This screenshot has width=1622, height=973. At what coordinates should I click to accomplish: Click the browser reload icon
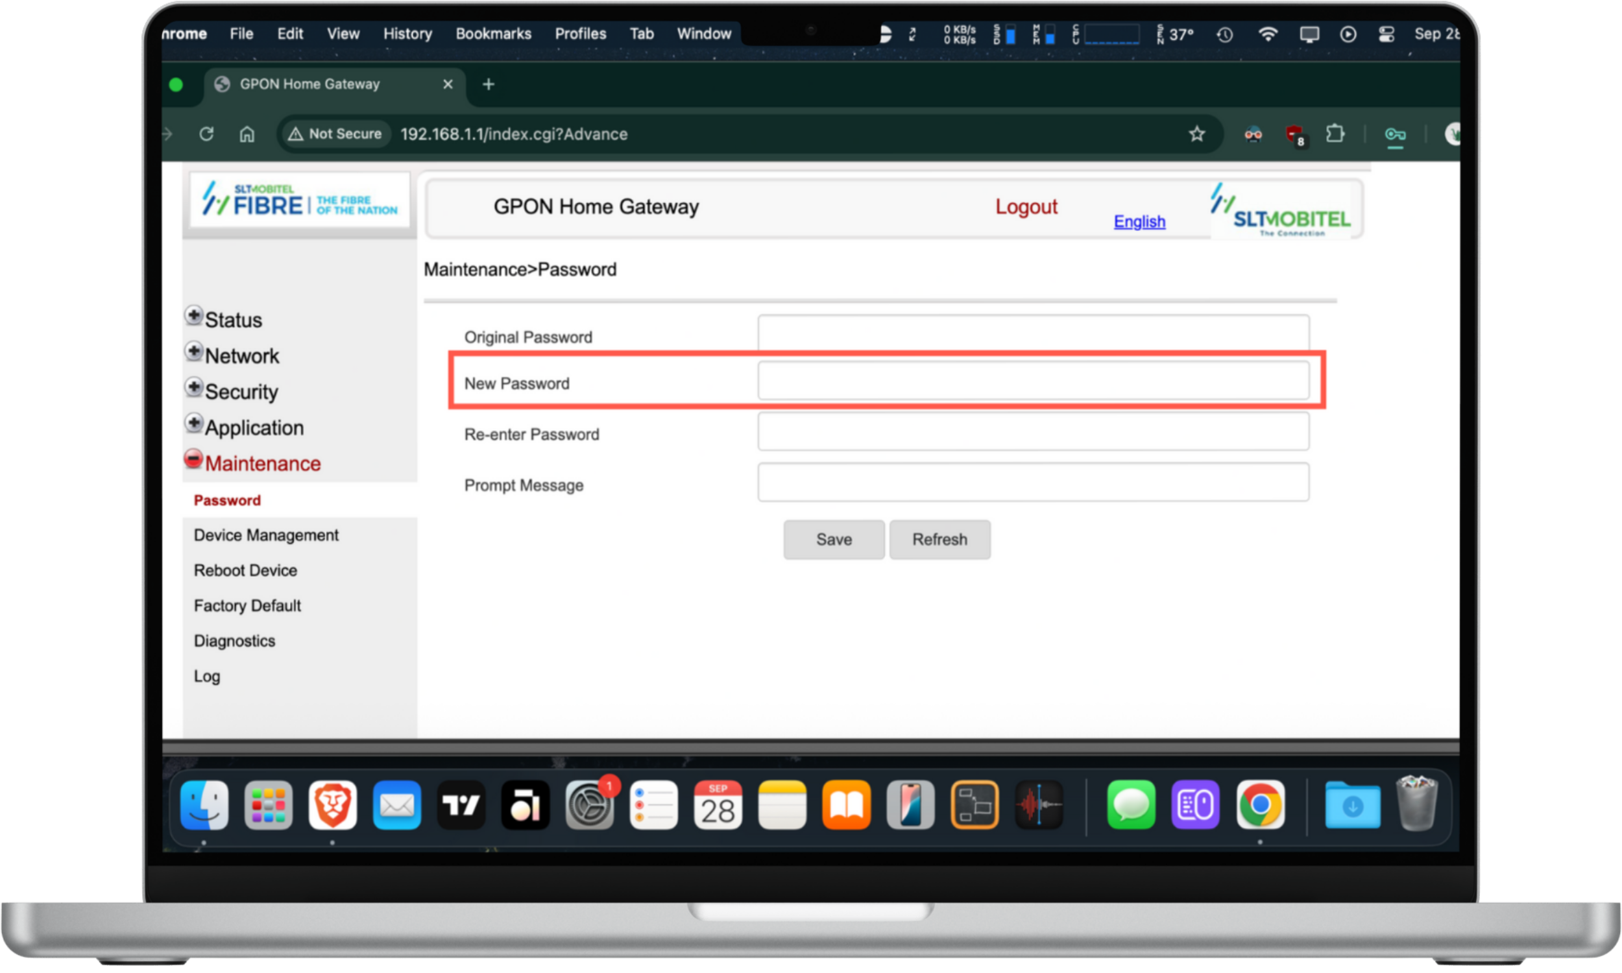pos(206,134)
